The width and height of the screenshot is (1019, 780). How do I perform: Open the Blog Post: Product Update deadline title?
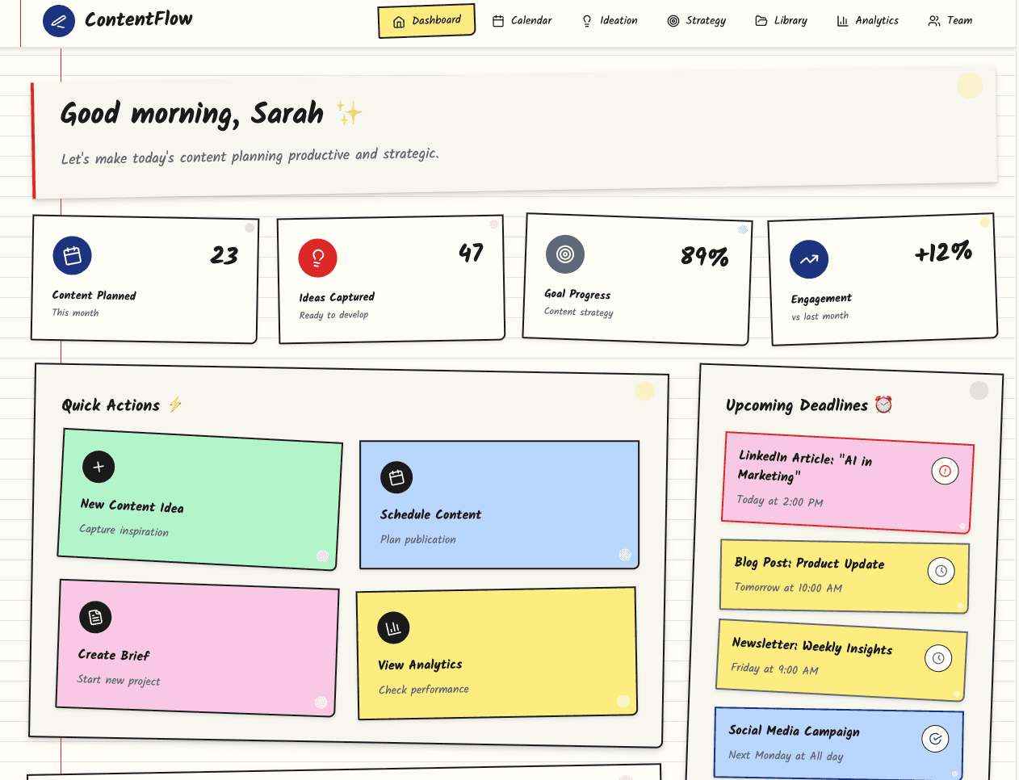point(810,563)
